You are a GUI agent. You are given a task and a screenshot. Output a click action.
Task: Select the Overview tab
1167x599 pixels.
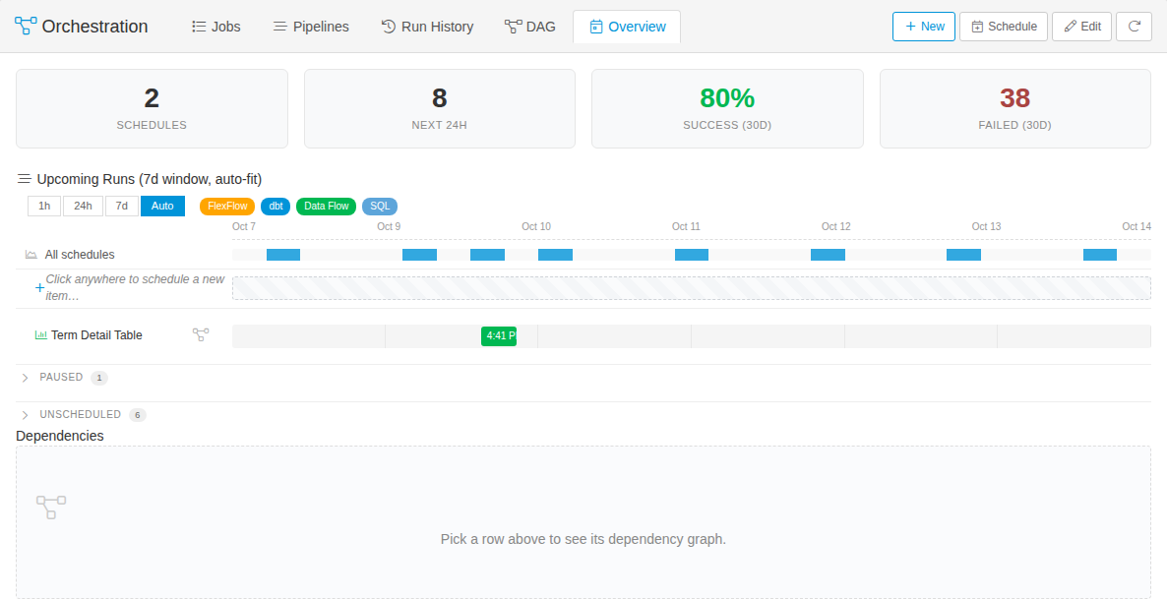pyautogui.click(x=627, y=26)
